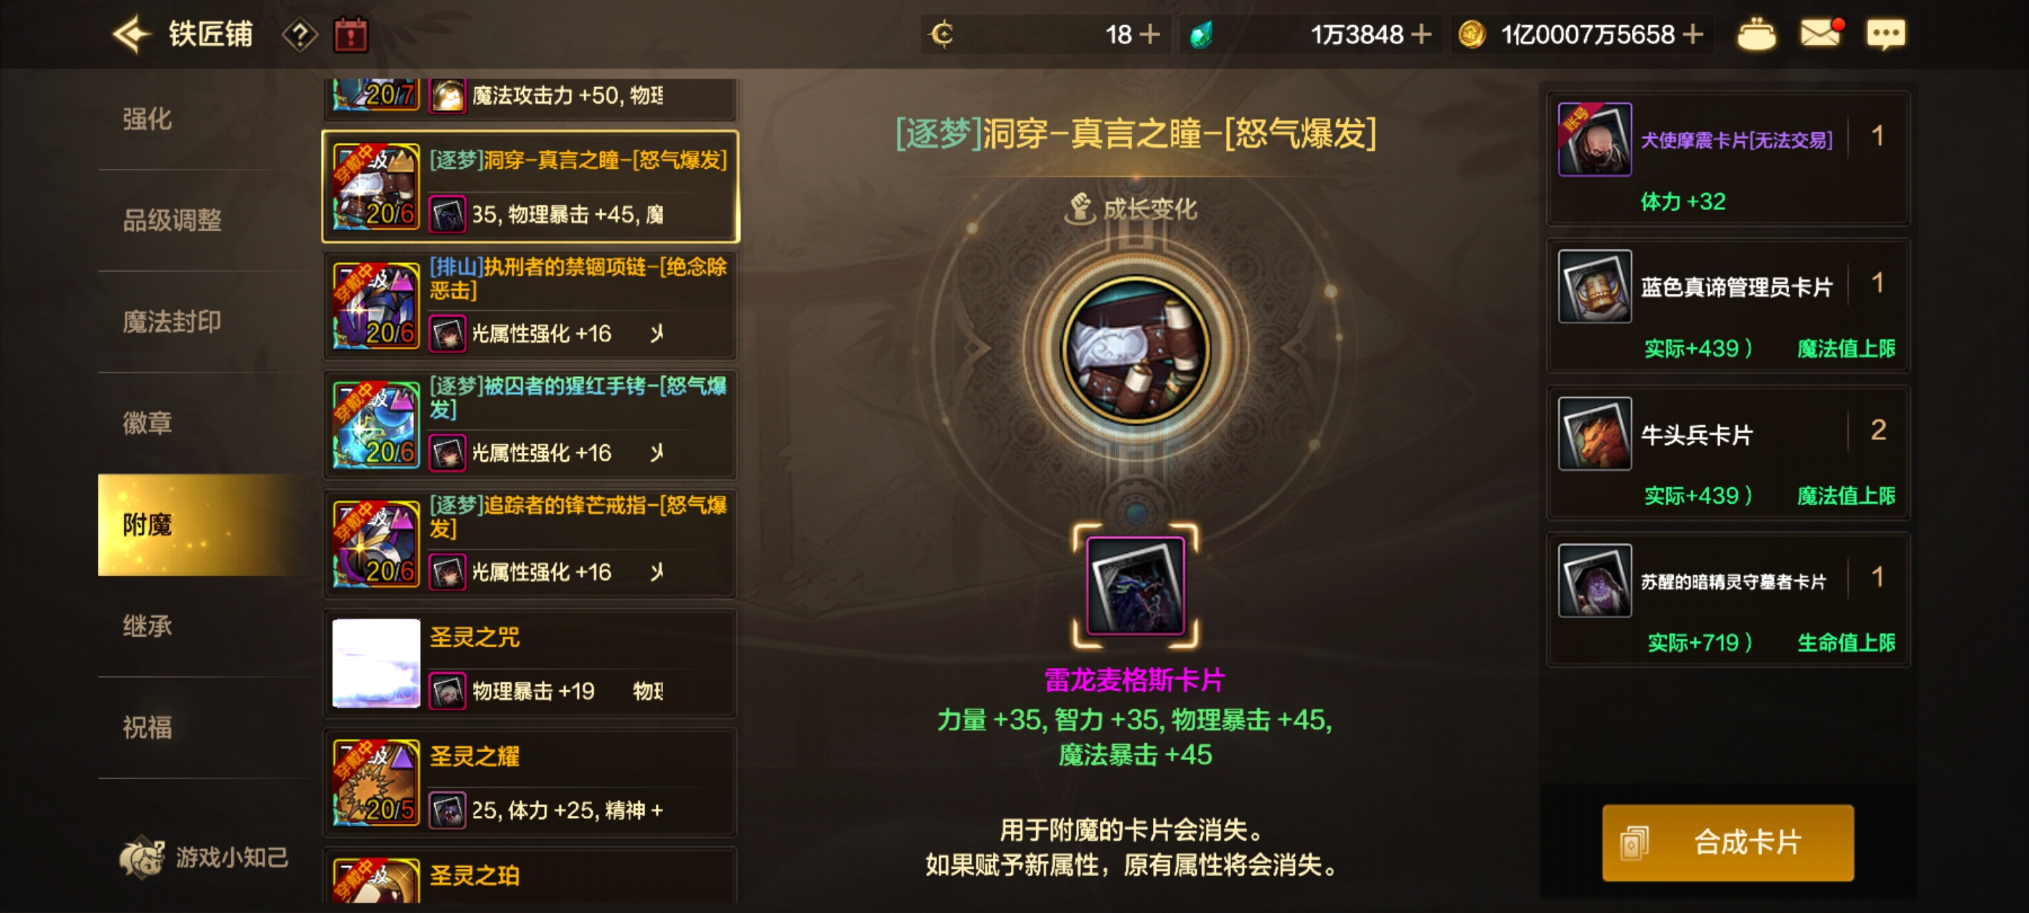Choose 牛头兵卡片 from card list

[1728, 454]
